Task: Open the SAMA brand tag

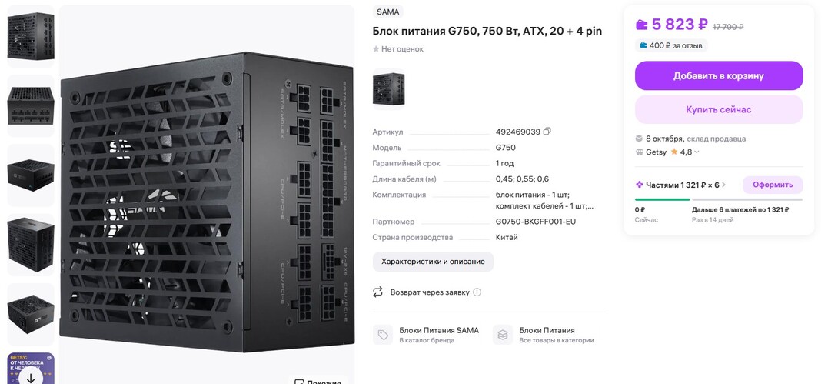Action: click(x=387, y=12)
